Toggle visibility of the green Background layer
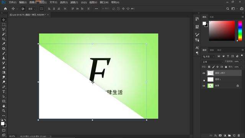Screen dimensions: 245x138 click(204, 86)
